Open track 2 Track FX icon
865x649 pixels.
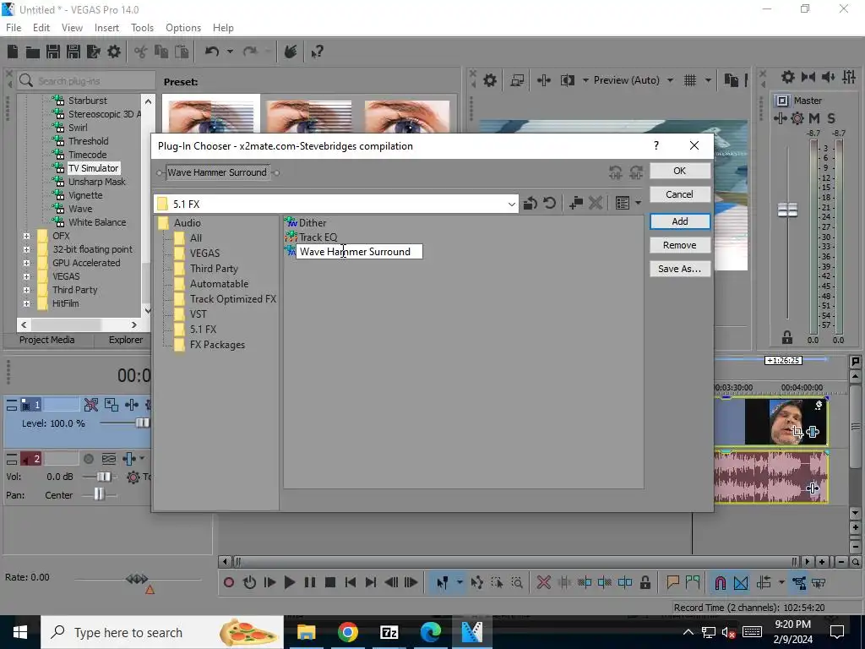tap(129, 459)
